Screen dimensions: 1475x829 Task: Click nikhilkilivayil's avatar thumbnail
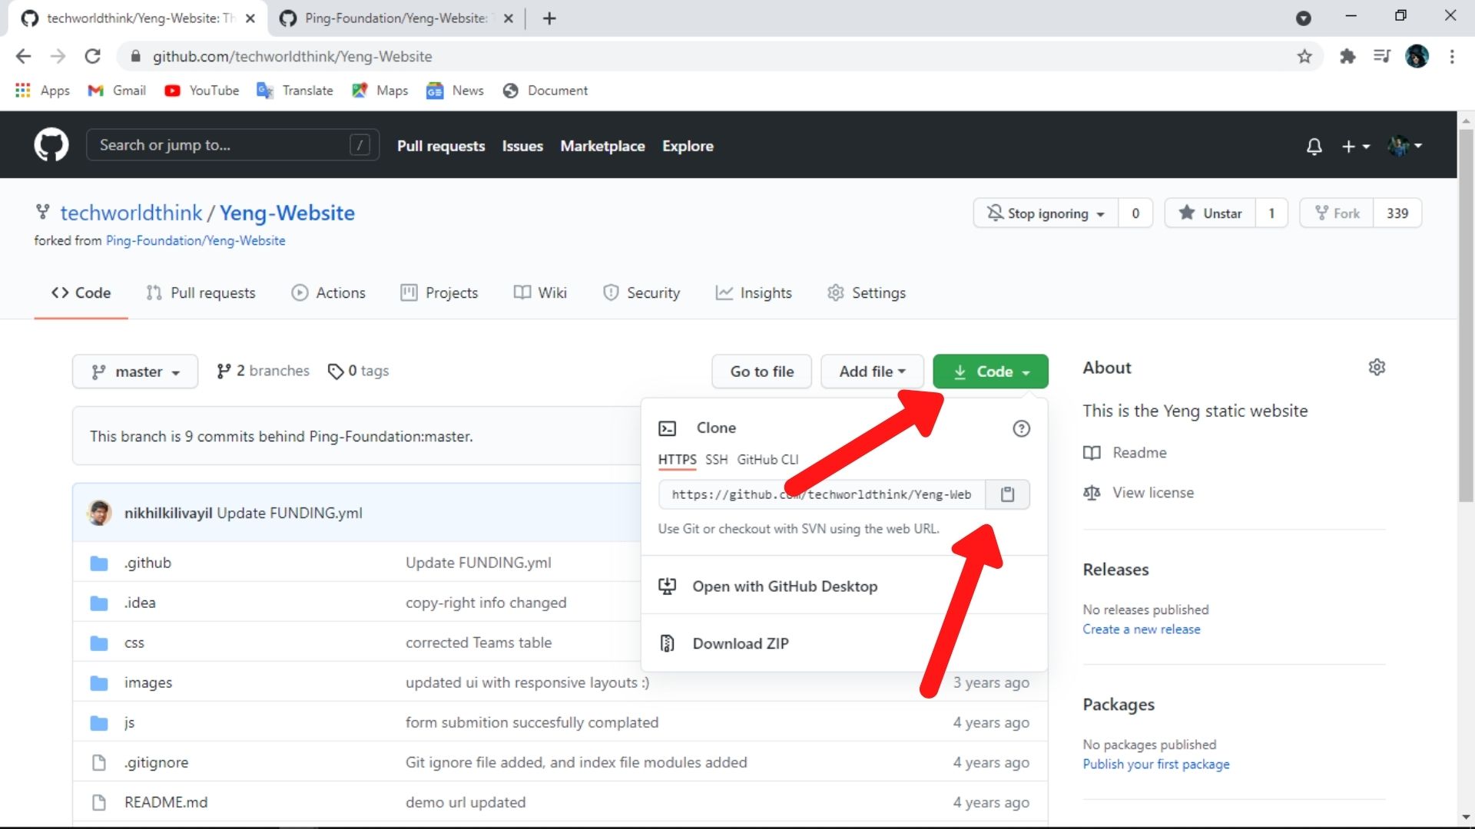pyautogui.click(x=99, y=513)
